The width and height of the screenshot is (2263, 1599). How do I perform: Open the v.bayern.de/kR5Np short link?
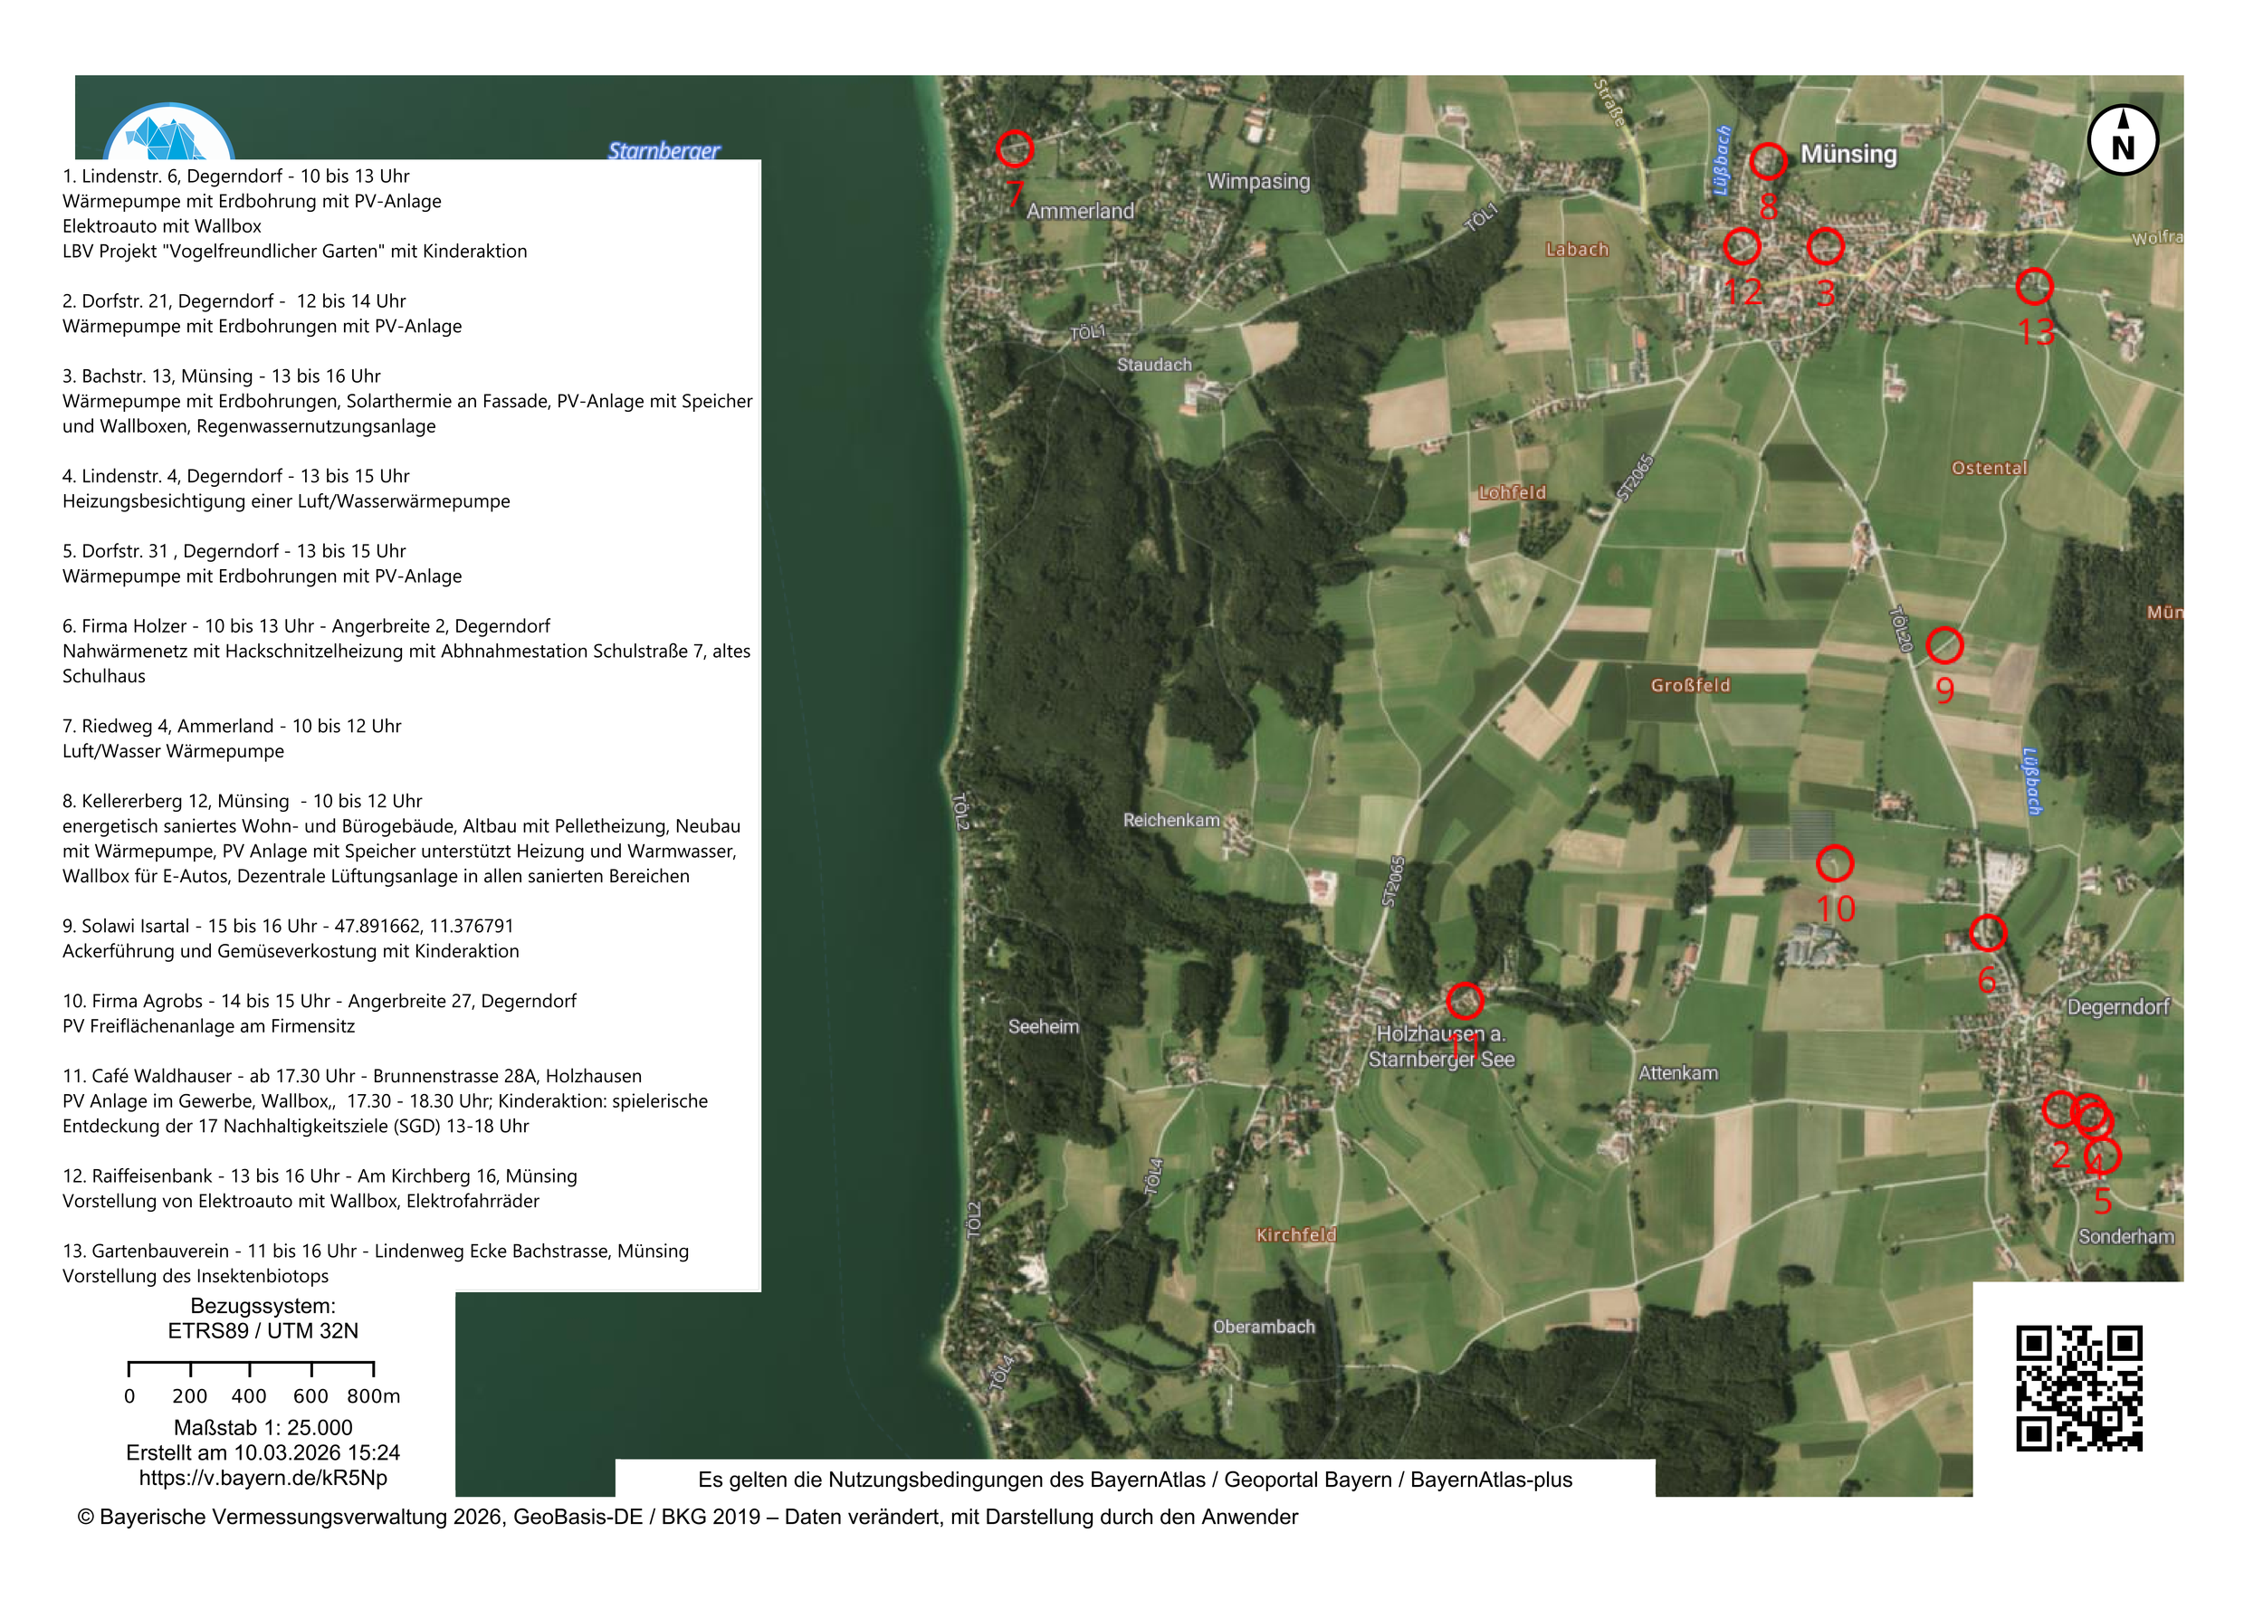(263, 1478)
